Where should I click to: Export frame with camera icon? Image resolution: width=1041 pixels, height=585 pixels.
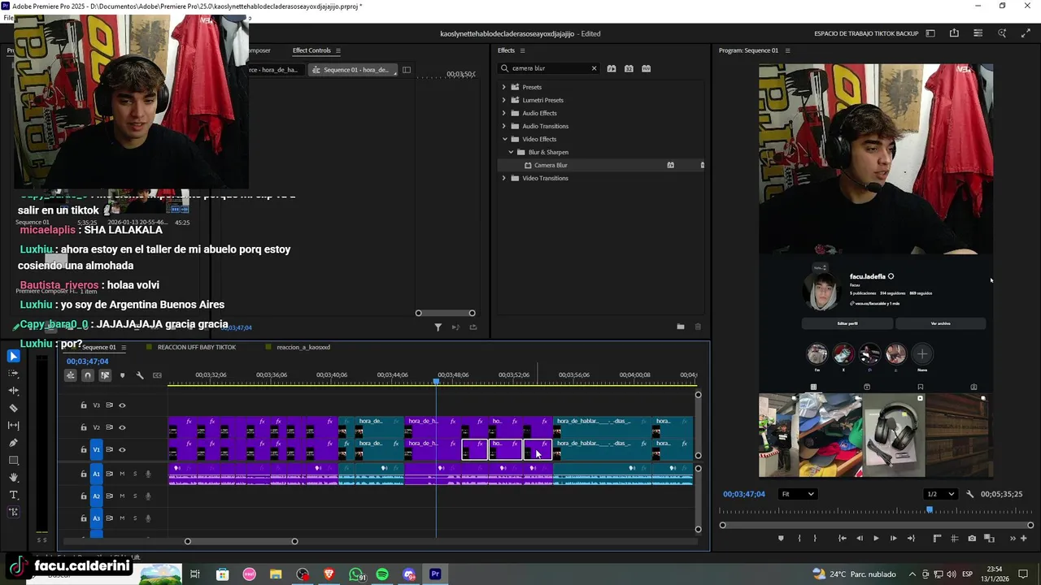click(972, 538)
